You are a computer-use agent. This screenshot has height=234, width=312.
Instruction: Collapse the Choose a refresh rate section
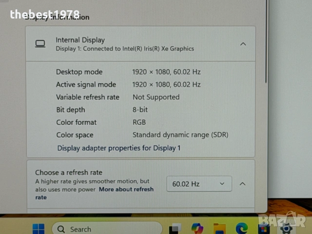coord(242,184)
